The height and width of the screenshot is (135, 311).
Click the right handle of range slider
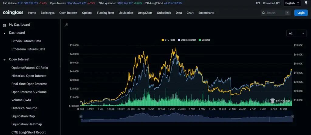click(x=292, y=116)
